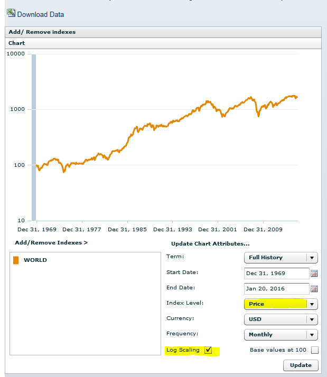Expand the Add/ Remove indexes section
Image resolution: width=327 pixels, height=377 pixels.
(x=42, y=32)
